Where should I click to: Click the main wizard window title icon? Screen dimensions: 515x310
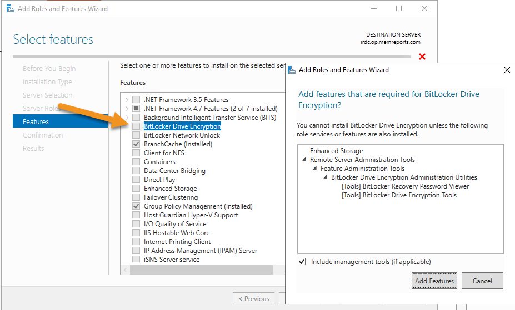(11, 8)
